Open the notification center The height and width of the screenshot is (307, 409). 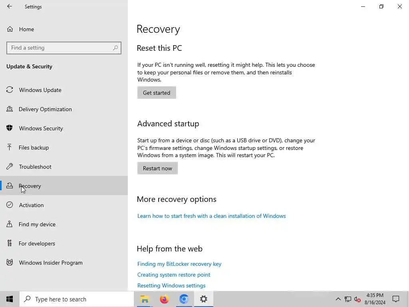click(x=396, y=299)
